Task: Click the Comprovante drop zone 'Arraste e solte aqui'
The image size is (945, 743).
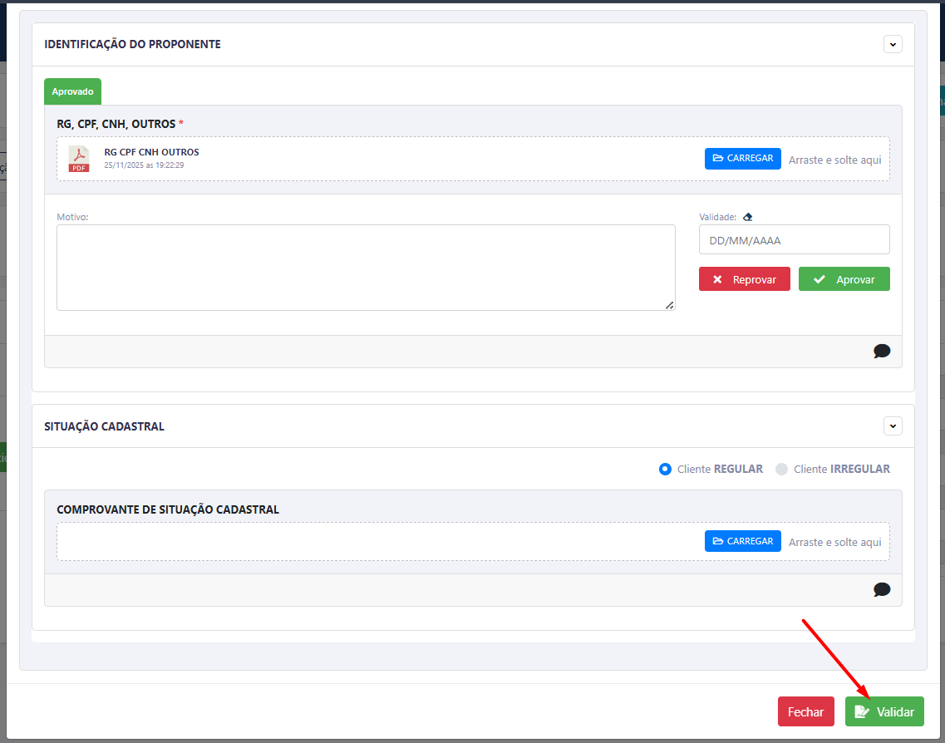Action: pos(834,542)
